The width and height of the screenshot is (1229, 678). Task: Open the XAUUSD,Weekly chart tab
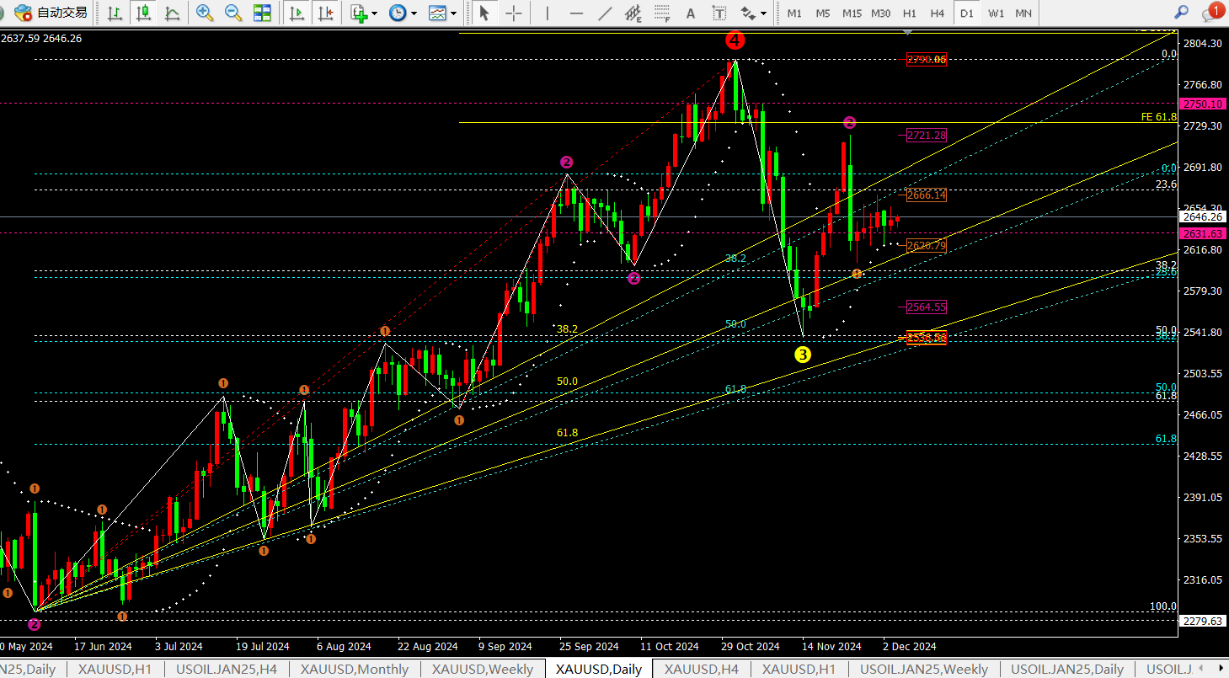click(x=483, y=669)
